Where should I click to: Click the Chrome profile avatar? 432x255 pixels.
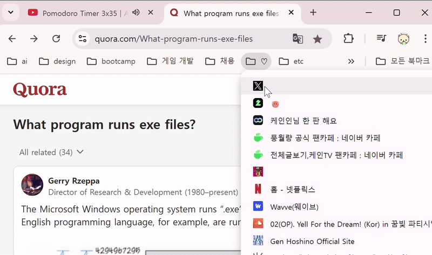click(x=403, y=38)
